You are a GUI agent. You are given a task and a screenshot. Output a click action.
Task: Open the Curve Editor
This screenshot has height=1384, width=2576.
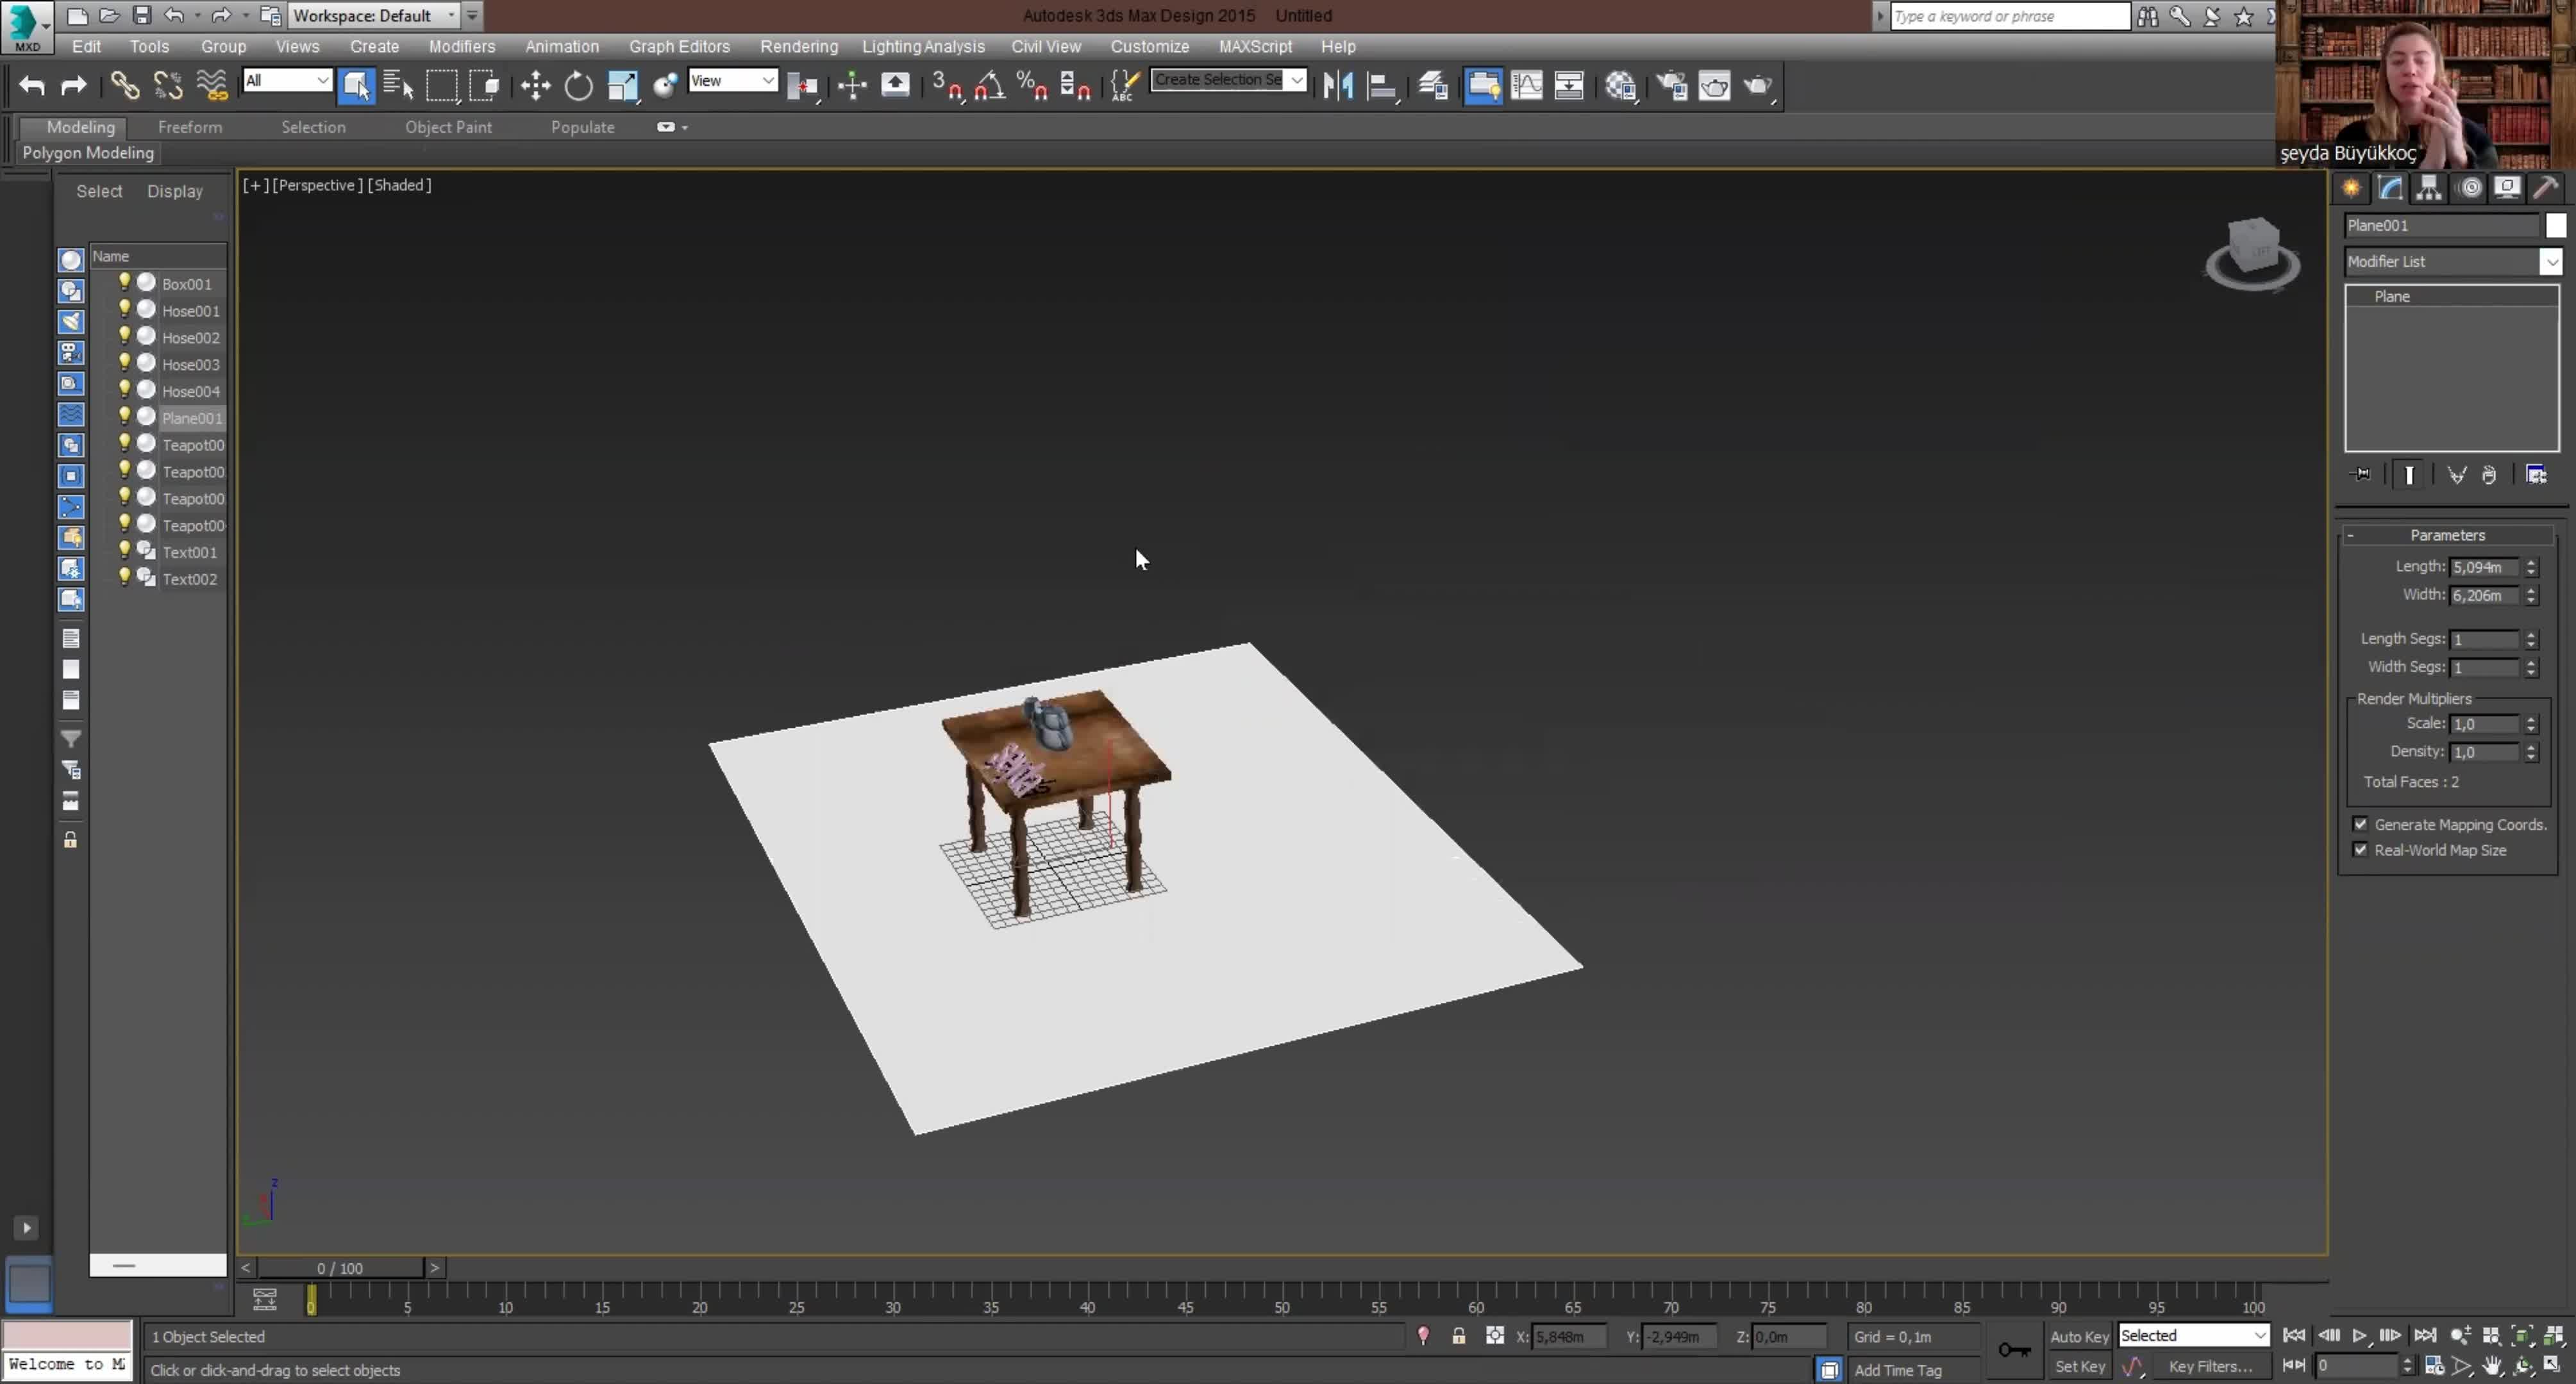[x=1527, y=86]
